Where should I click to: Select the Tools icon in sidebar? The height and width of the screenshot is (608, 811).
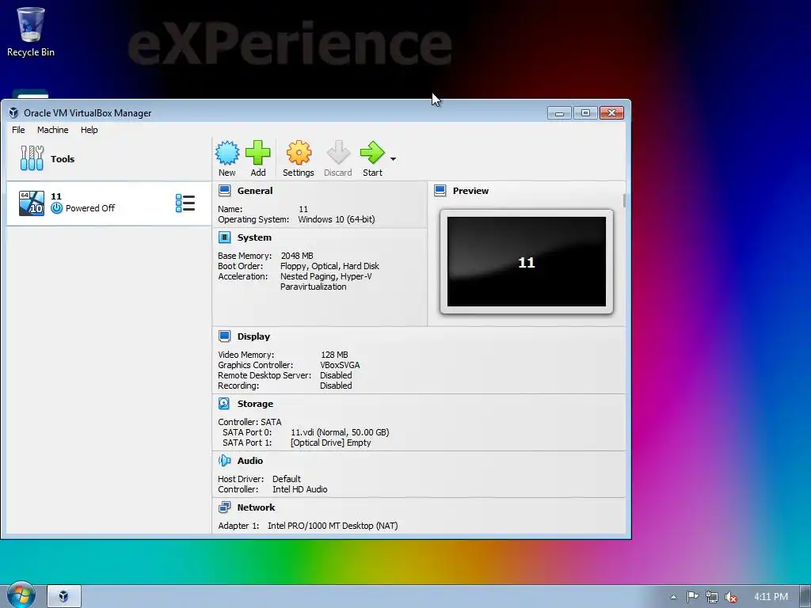pos(32,158)
